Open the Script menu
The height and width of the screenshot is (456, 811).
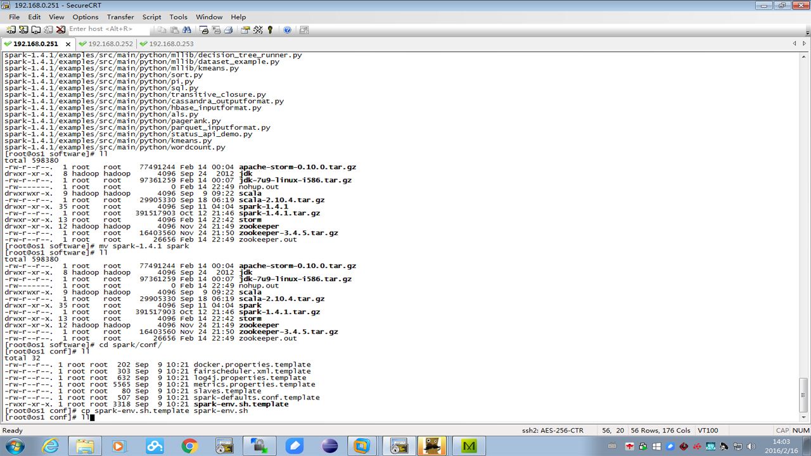(x=151, y=17)
